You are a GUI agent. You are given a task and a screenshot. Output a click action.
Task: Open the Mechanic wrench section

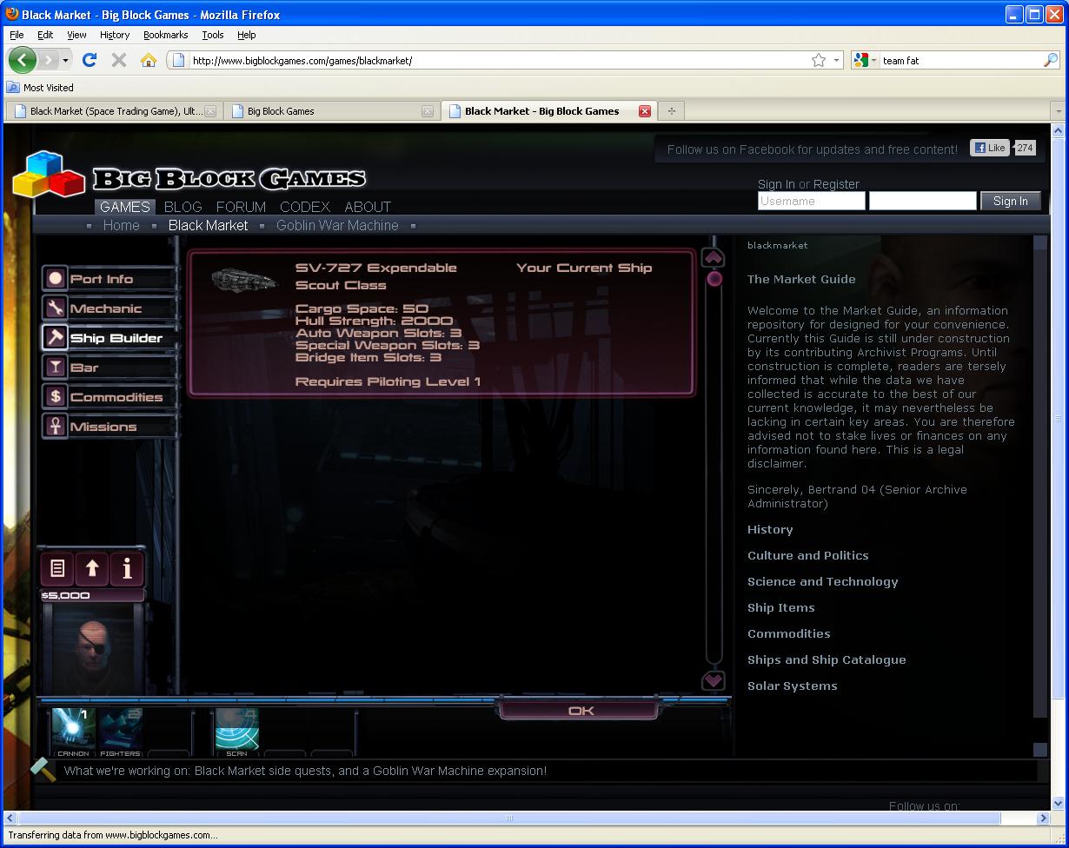click(x=104, y=308)
